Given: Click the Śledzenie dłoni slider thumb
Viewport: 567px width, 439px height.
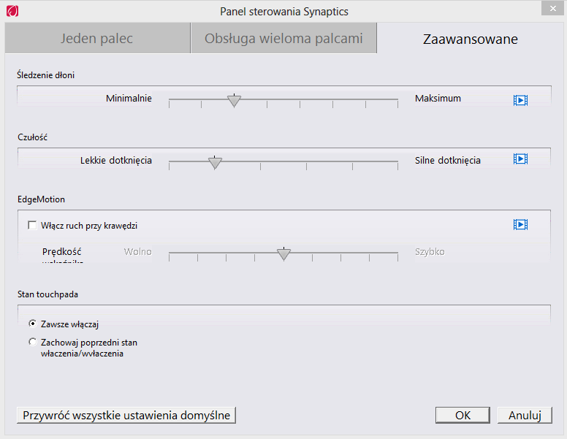Looking at the screenshot, I should click(x=235, y=100).
